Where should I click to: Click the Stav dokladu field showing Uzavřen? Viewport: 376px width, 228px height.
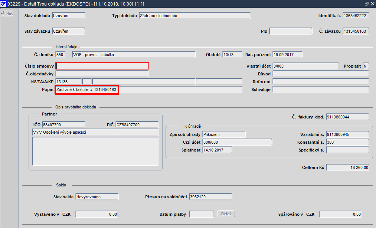[69, 16]
